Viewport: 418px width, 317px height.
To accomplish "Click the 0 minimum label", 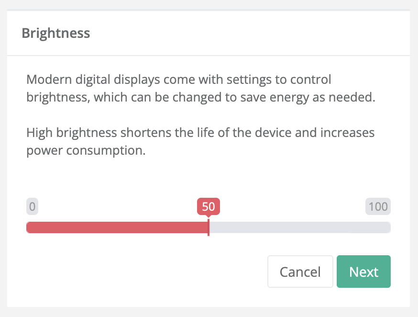I will pyautogui.click(x=32, y=207).
